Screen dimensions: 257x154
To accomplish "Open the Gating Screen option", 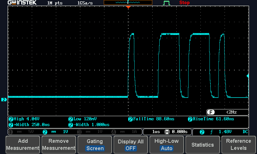I will pos(95,145).
